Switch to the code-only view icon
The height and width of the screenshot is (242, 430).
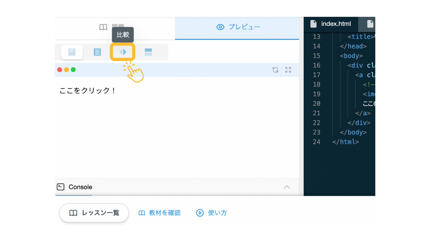(97, 52)
